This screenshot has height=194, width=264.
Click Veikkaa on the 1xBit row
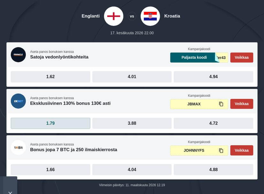point(242,150)
